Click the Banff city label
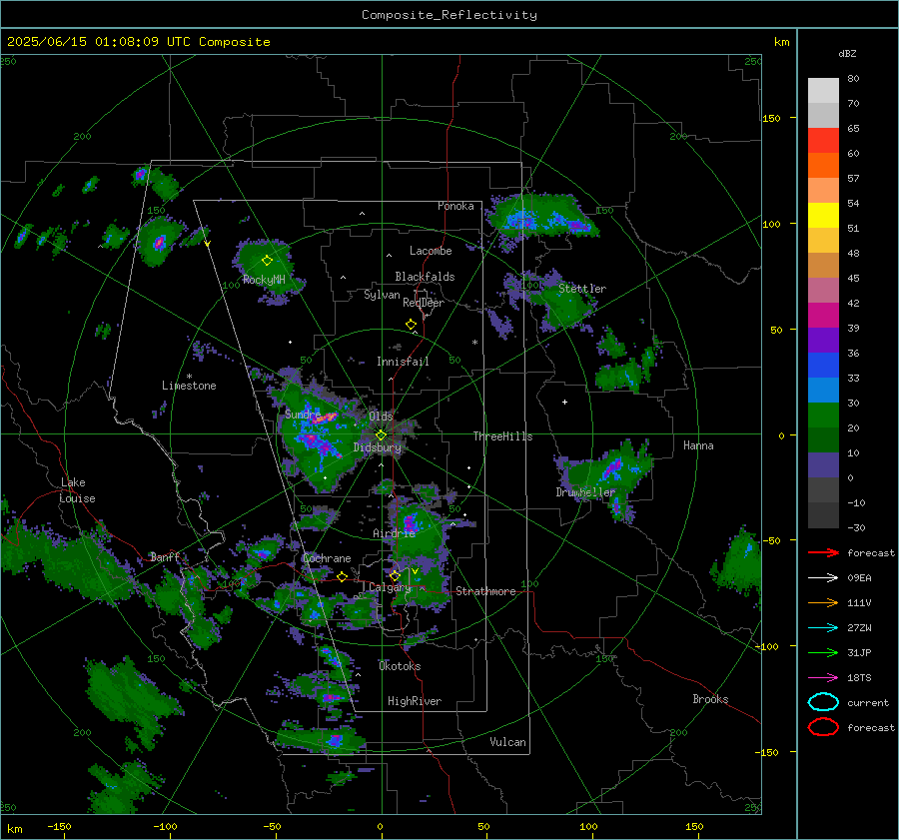 pyautogui.click(x=165, y=556)
